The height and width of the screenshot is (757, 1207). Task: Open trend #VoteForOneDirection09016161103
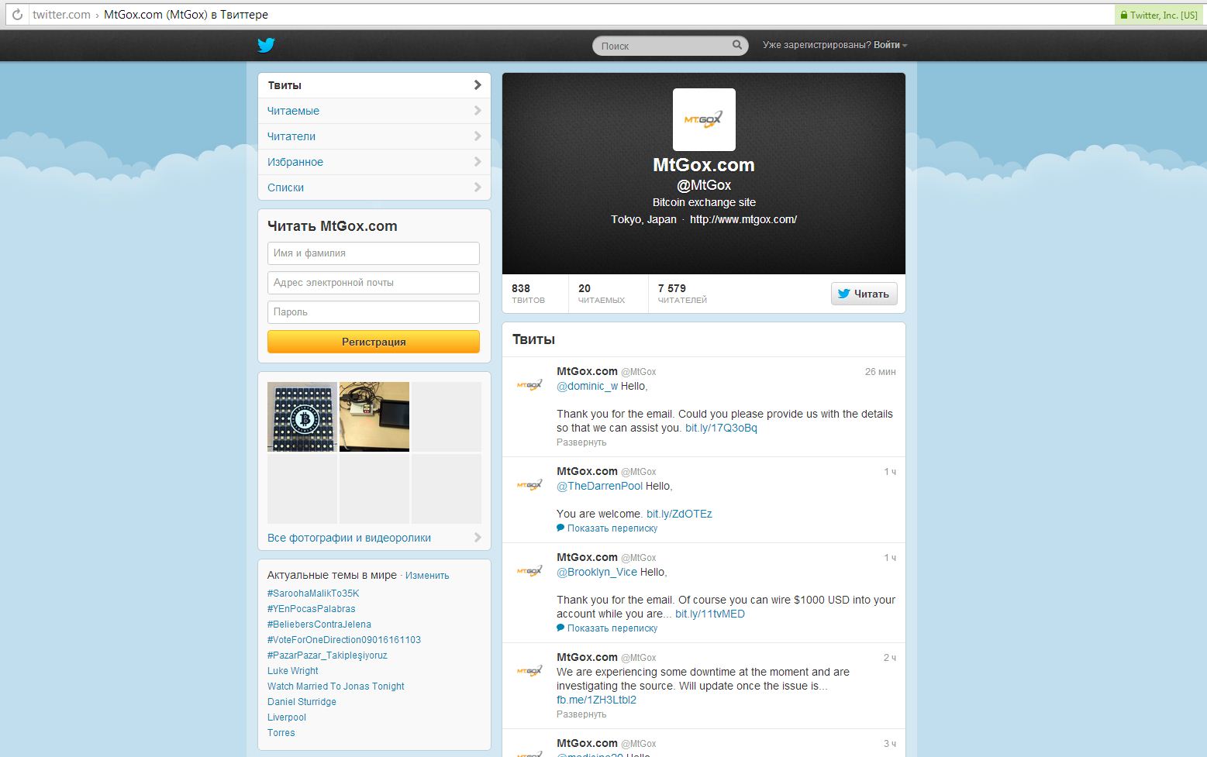(x=344, y=640)
